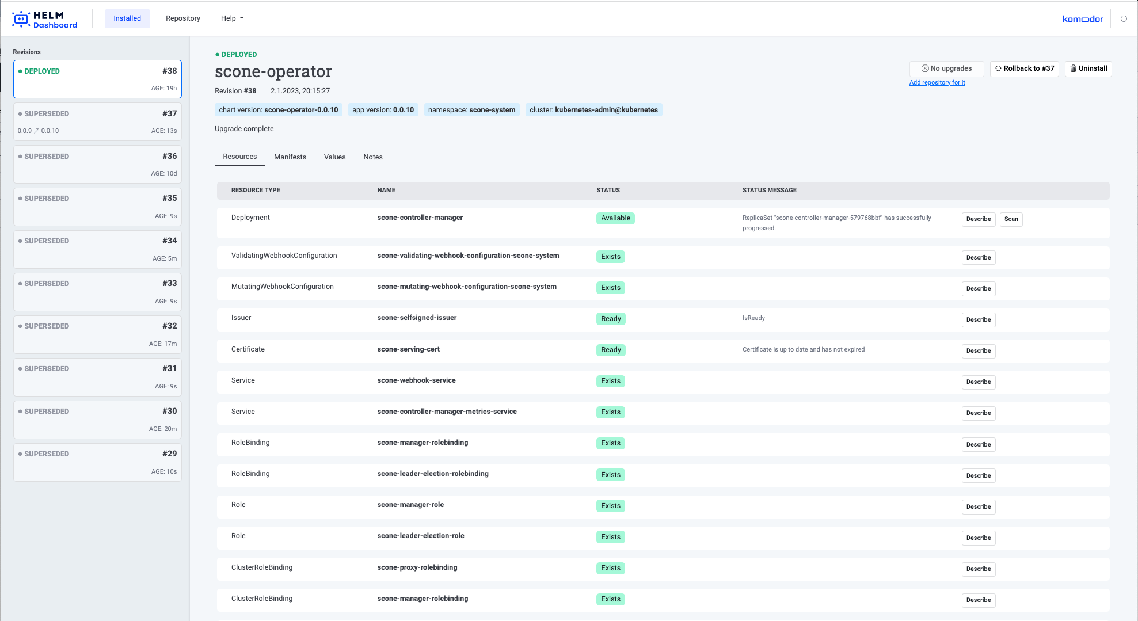Click Describe for scone-serving-cert Certificate
Image resolution: width=1138 pixels, height=621 pixels.
[x=978, y=351]
